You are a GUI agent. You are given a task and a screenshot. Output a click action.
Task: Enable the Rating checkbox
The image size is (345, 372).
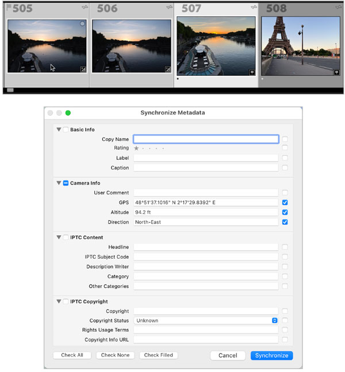click(x=285, y=148)
